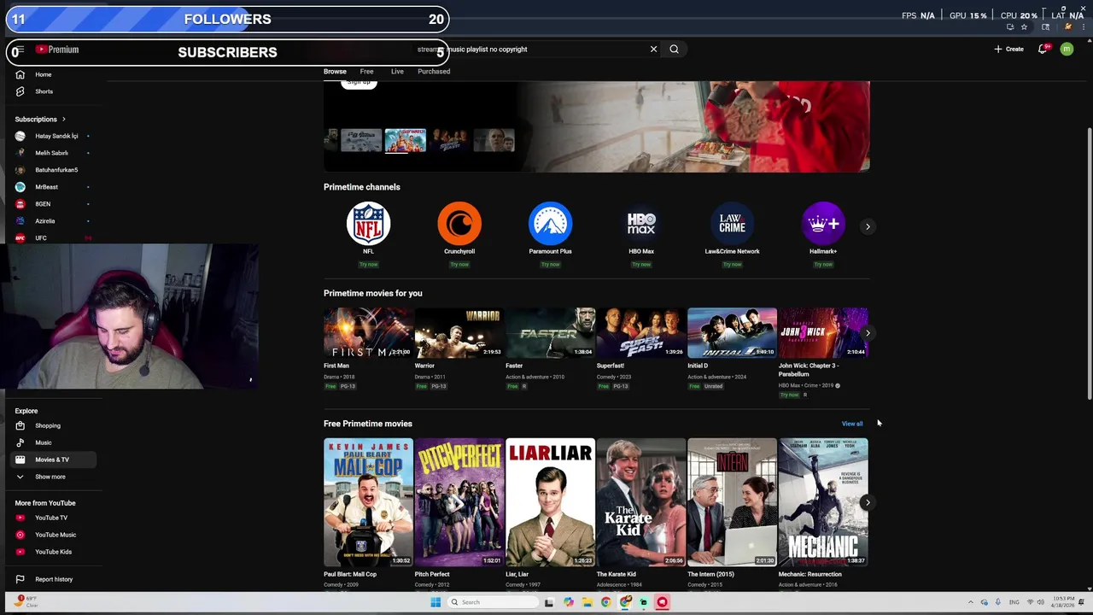Open the notifications bell
The height and width of the screenshot is (615, 1093).
[1043, 49]
